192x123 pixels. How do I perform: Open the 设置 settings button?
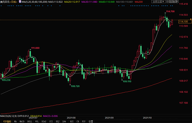point(91,122)
